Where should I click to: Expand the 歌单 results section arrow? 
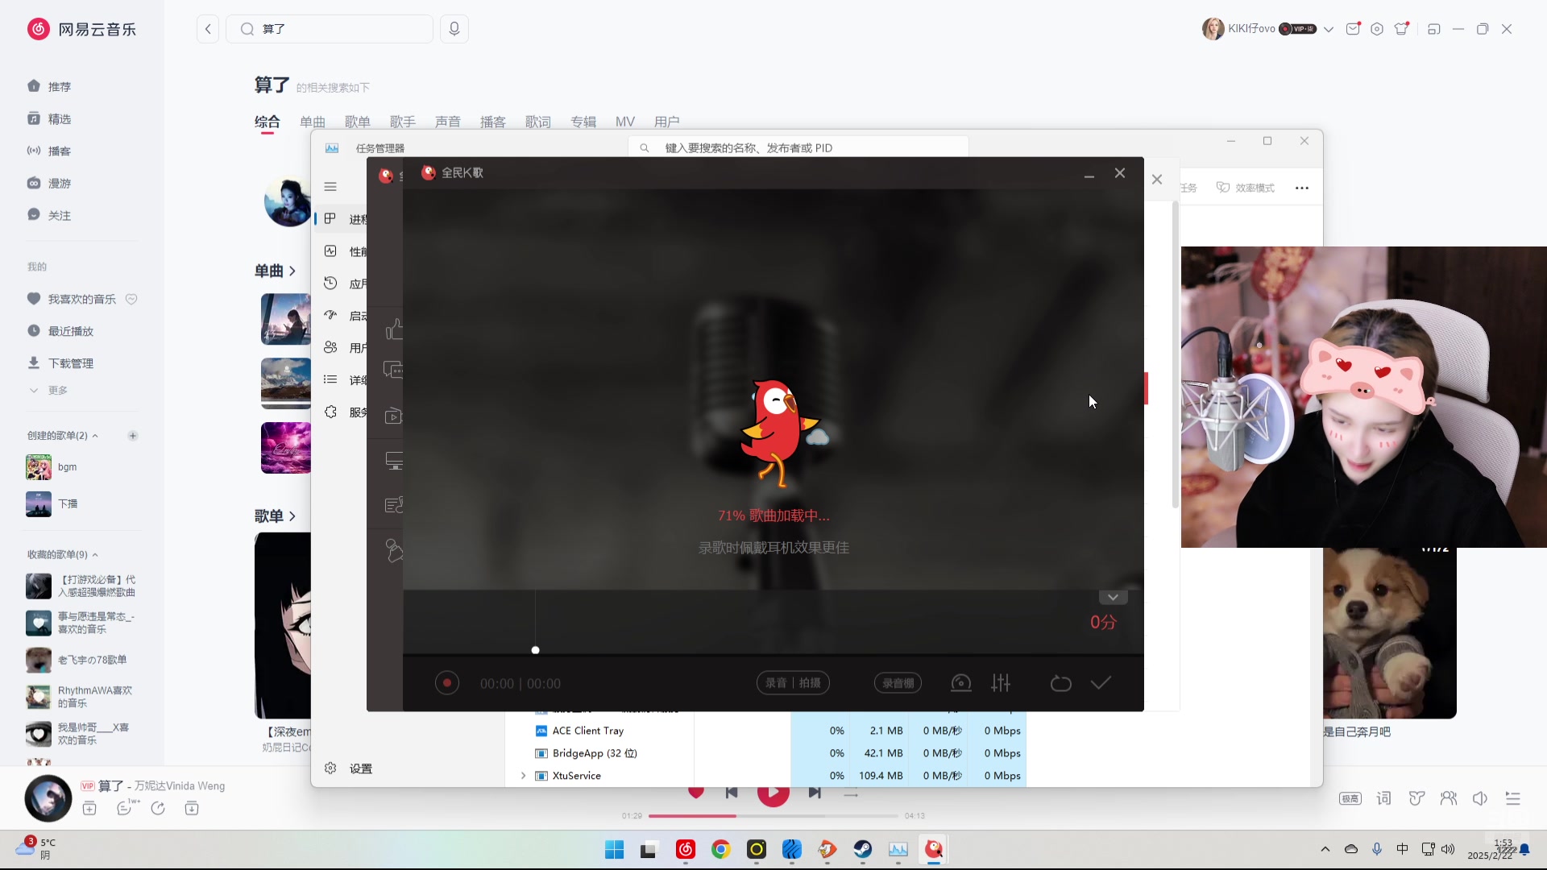[292, 516]
